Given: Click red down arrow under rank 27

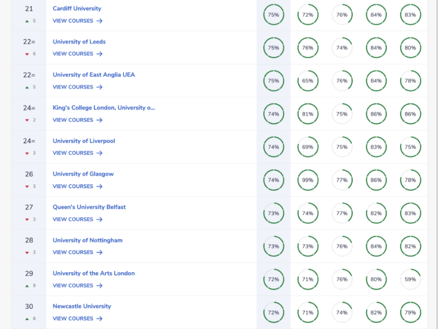Looking at the screenshot, I should coord(27,219).
